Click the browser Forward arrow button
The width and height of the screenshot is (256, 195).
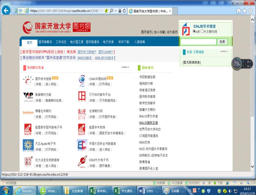14,11
